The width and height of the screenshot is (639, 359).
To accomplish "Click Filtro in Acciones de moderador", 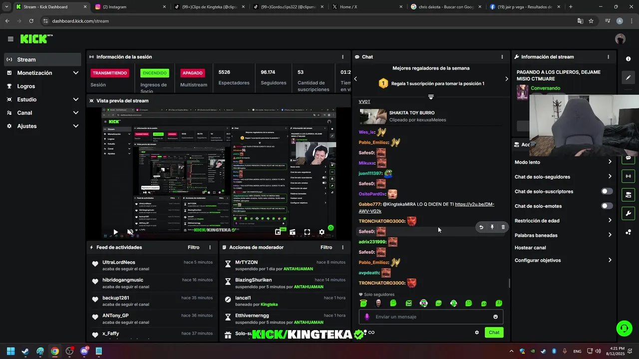I will [x=326, y=247].
